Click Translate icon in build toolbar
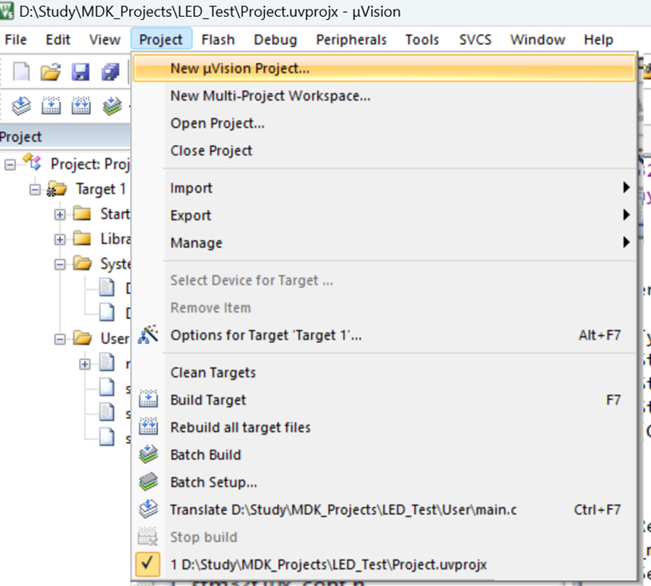This screenshot has height=586, width=651. pyautogui.click(x=22, y=106)
